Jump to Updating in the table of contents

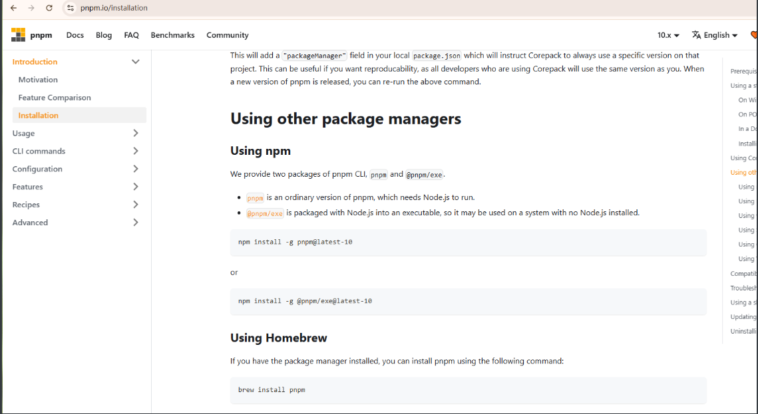743,317
